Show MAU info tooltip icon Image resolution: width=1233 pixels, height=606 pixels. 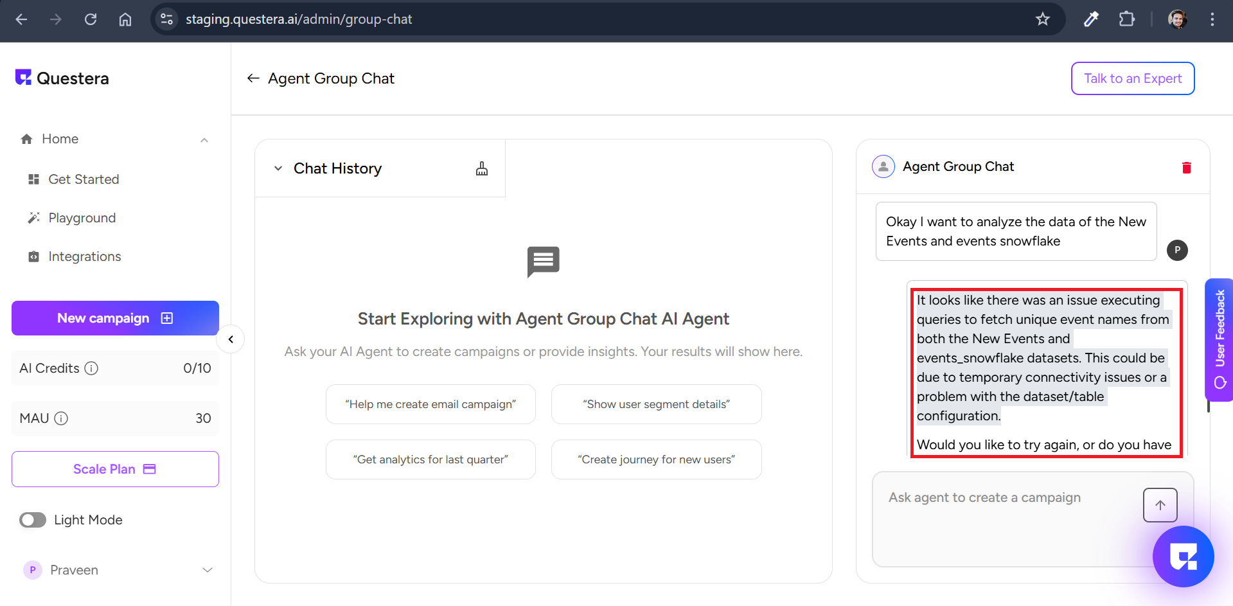click(61, 418)
